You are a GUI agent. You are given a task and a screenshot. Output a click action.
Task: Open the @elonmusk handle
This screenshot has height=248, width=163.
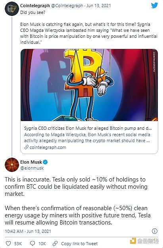coord(32,168)
